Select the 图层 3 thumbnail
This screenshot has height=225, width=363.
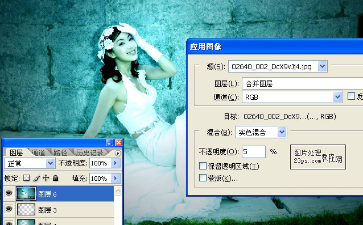(x=26, y=209)
